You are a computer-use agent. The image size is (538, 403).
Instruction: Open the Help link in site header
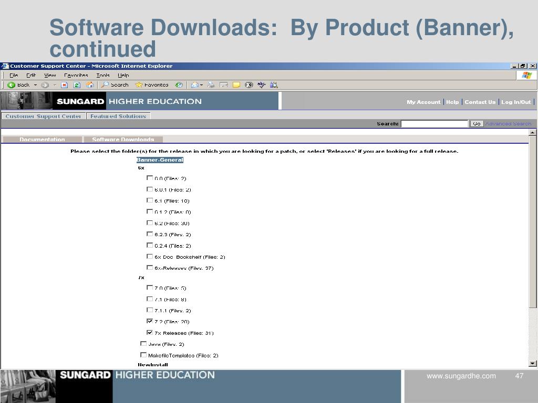pyautogui.click(x=452, y=102)
